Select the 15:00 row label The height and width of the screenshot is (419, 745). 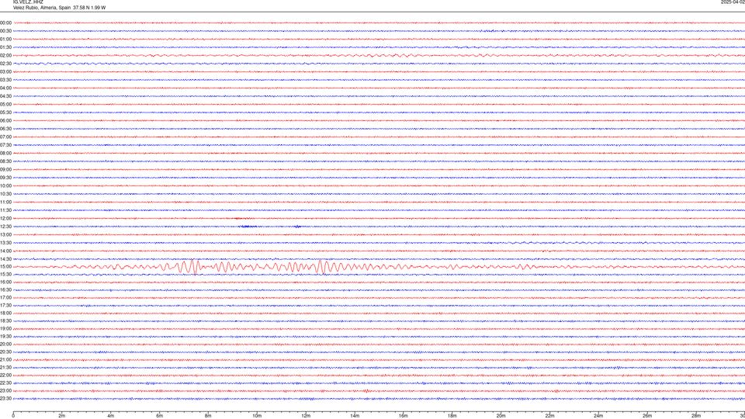(x=5, y=267)
